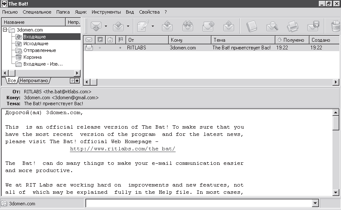Screen dimensions: 341x210
Task: Open the Address book icon
Action: click(252, 26)
